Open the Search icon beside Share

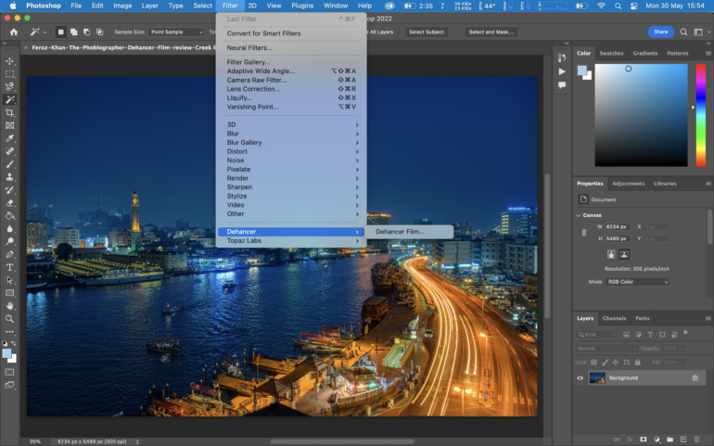click(x=683, y=32)
